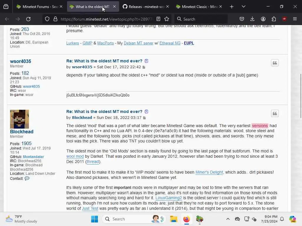
Task: Open File Explorer from taskbar
Action: (x=173, y=219)
